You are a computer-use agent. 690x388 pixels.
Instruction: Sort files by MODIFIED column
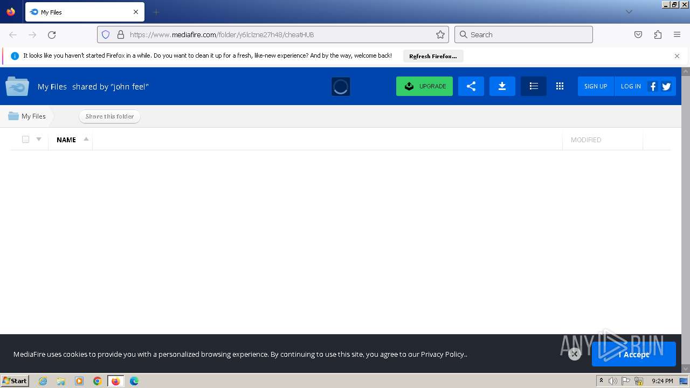[x=586, y=140]
